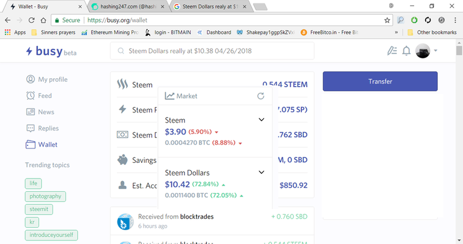Expand the Steem Dollars price chevron
This screenshot has width=463, height=244.
(261, 172)
